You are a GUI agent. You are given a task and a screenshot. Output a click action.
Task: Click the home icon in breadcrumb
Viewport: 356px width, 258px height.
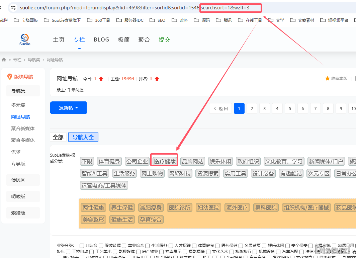point(4,60)
